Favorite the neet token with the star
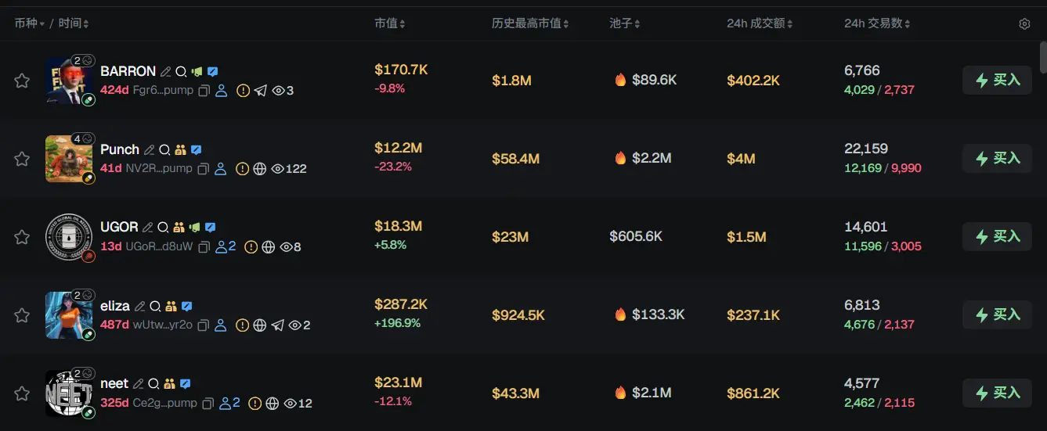 point(22,393)
